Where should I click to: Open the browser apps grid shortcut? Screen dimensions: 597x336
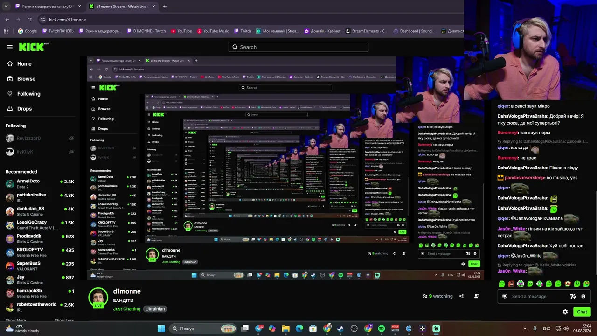(6, 31)
